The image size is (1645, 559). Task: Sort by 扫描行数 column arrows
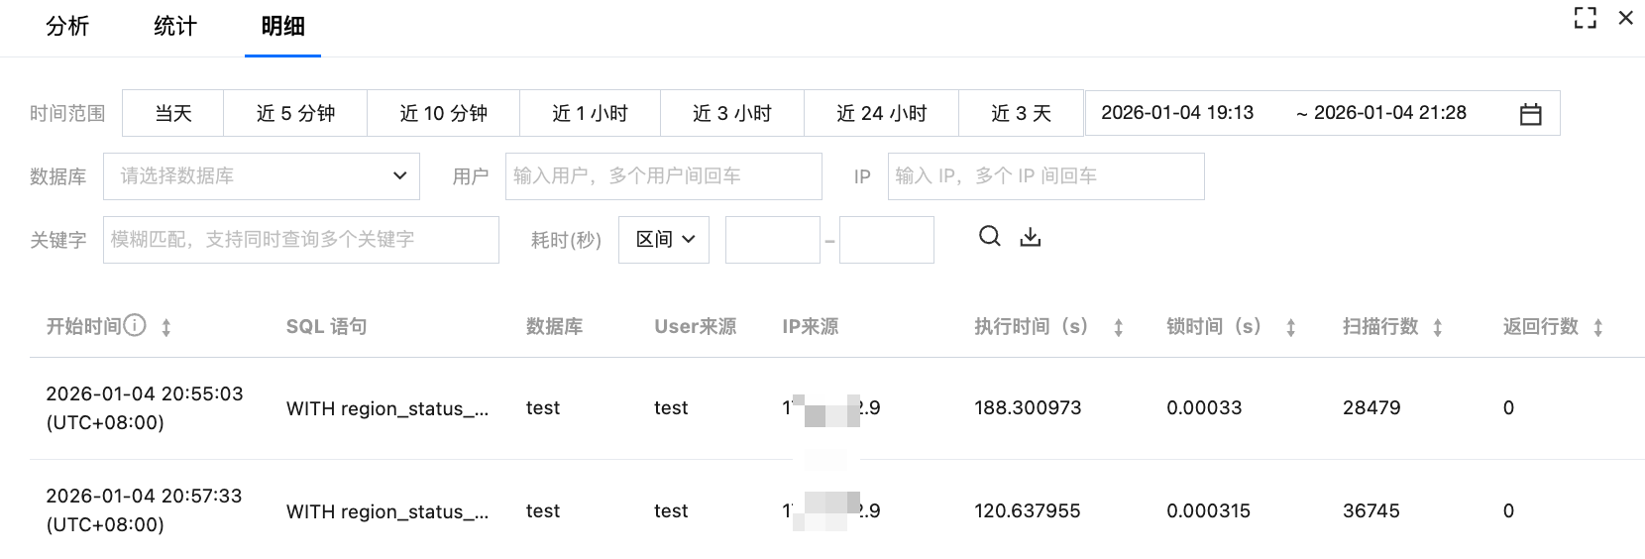point(1437,327)
